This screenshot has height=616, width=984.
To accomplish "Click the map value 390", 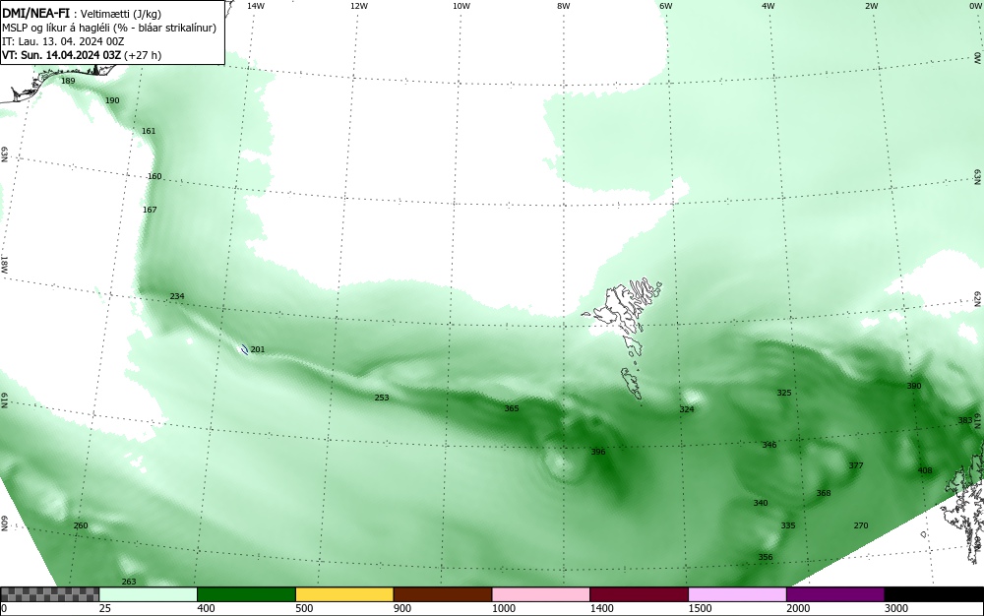I will pyautogui.click(x=914, y=386).
